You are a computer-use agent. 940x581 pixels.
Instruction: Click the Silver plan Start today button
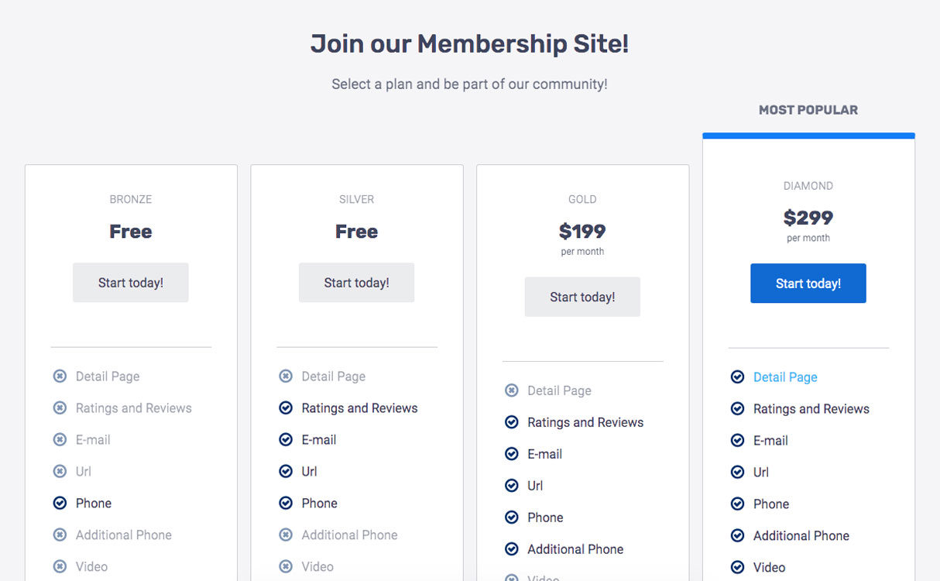357,283
